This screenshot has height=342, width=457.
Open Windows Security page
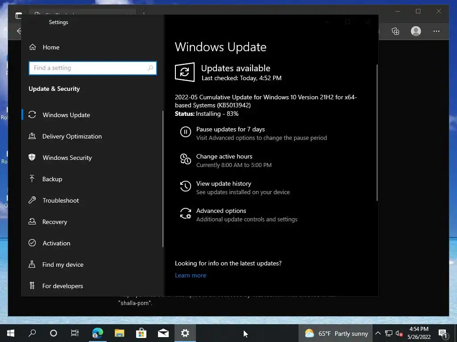[67, 158]
